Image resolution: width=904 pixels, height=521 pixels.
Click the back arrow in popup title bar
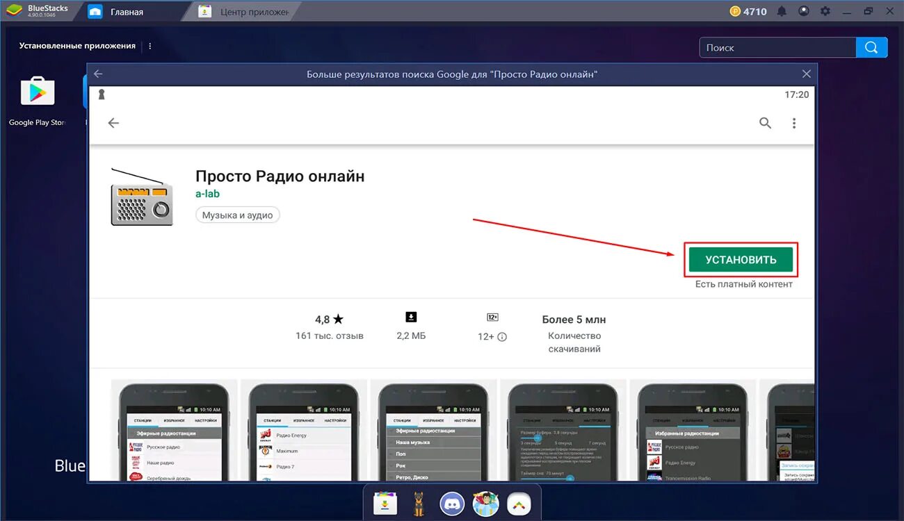pos(98,74)
